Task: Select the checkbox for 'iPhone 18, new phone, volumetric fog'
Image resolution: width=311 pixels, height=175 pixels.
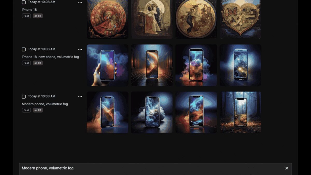Action: point(24,49)
